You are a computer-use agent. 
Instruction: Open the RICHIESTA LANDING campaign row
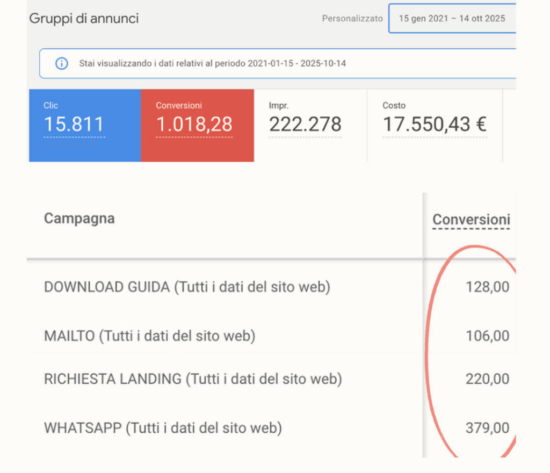coord(192,379)
